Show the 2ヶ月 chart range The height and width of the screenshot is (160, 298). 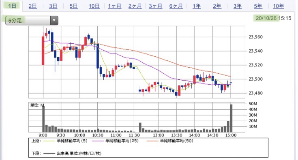135,6
